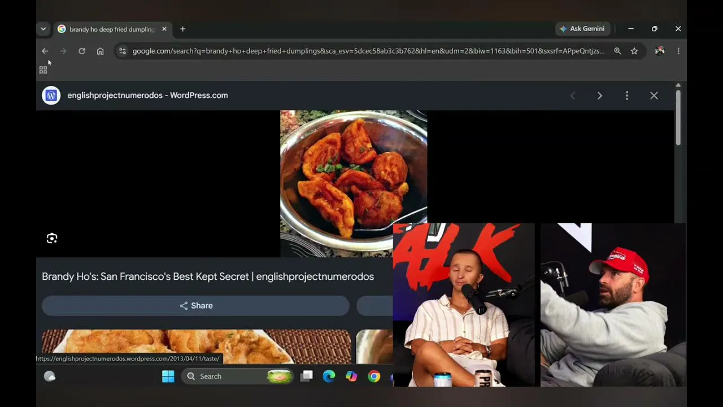
Task: Open the Chrome home page
Action: 100,51
